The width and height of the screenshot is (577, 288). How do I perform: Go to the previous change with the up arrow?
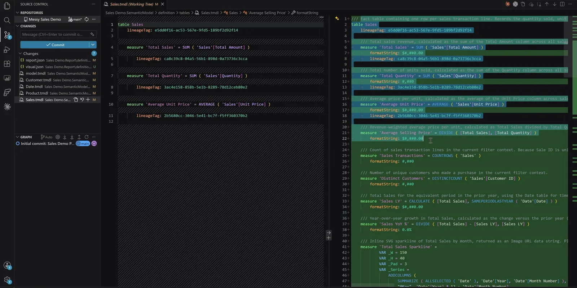(547, 4)
